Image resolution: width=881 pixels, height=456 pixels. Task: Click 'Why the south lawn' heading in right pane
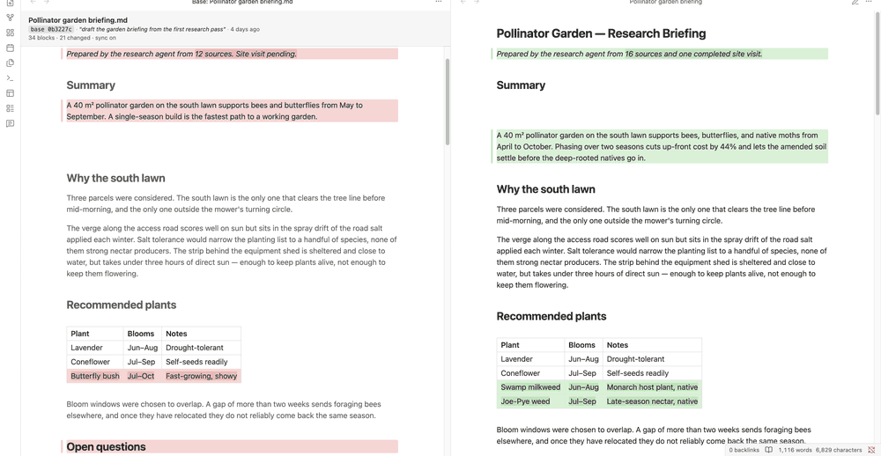pyautogui.click(x=545, y=189)
